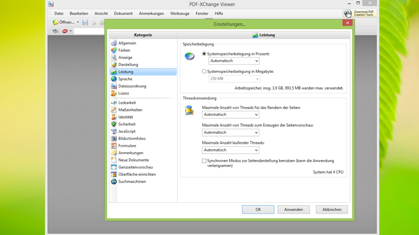Screen dimensions: 419x235
Task: Click the Lizenz category icon
Action: coord(114,94)
